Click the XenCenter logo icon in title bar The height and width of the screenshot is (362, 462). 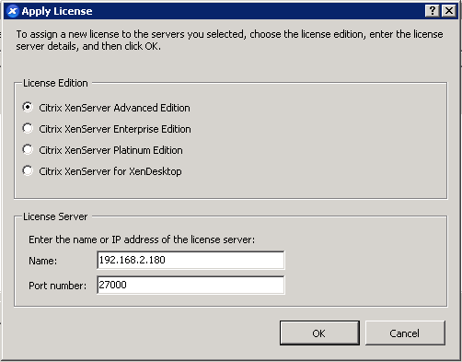coord(13,11)
